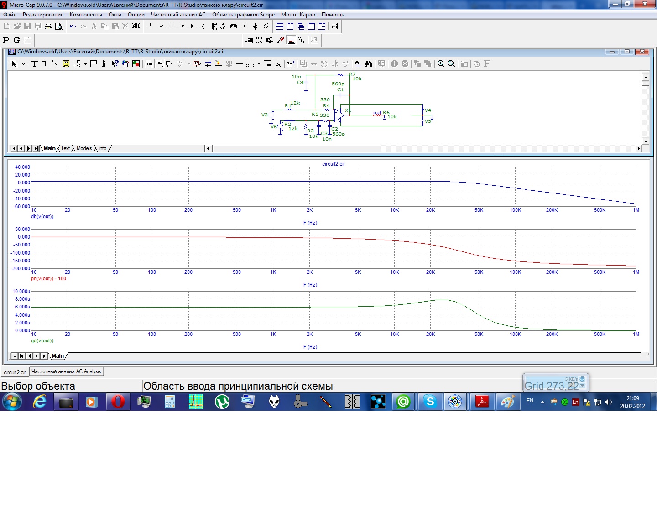Viewport: 657px width, 507px height.
Task: Toggle the dotted grid display button
Action: (250, 64)
